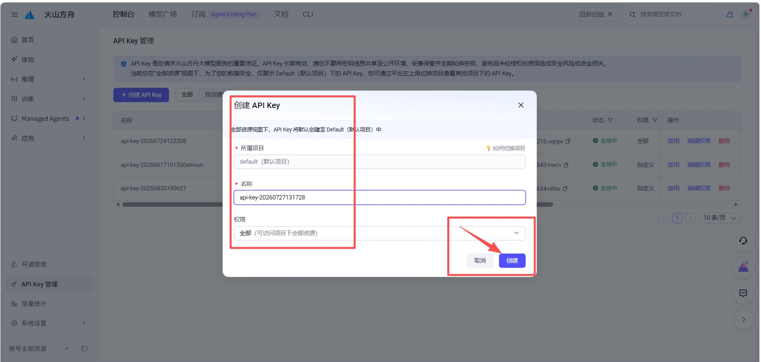The image size is (761, 362).
Task: Switch to the 控制台 top tab
Action: click(124, 14)
